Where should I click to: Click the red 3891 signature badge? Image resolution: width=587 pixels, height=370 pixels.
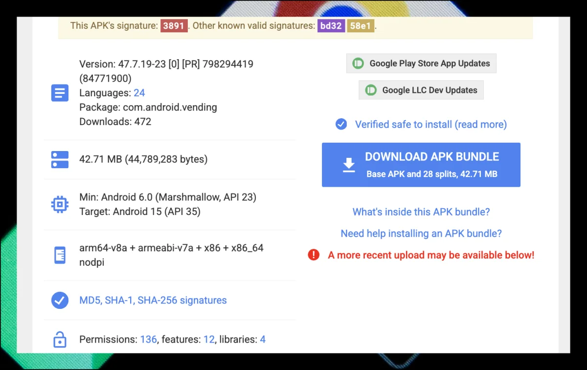[x=174, y=26]
